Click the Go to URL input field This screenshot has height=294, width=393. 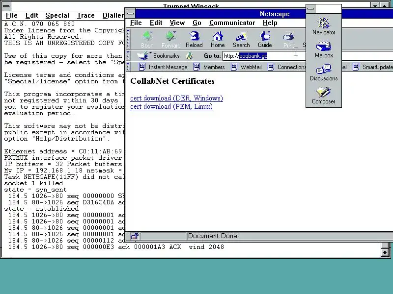coord(264,56)
